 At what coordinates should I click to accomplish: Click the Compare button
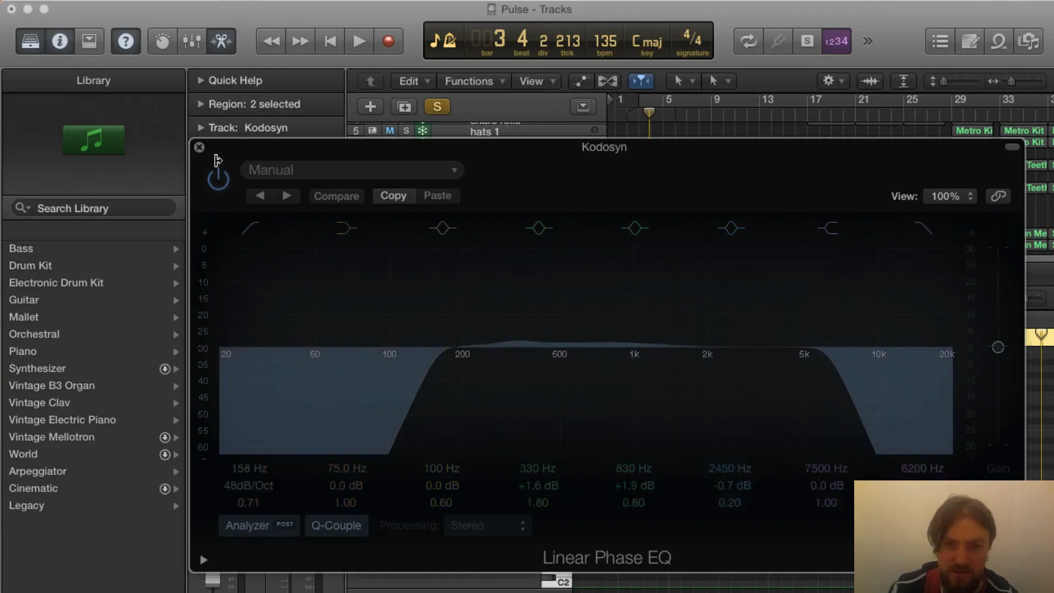click(336, 196)
